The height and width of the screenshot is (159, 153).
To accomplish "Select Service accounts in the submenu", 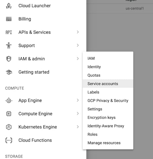I will coord(108,84).
